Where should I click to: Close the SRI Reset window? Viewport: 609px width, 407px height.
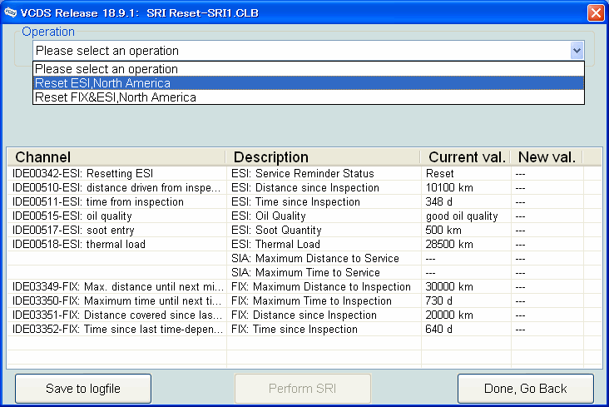coord(596,12)
